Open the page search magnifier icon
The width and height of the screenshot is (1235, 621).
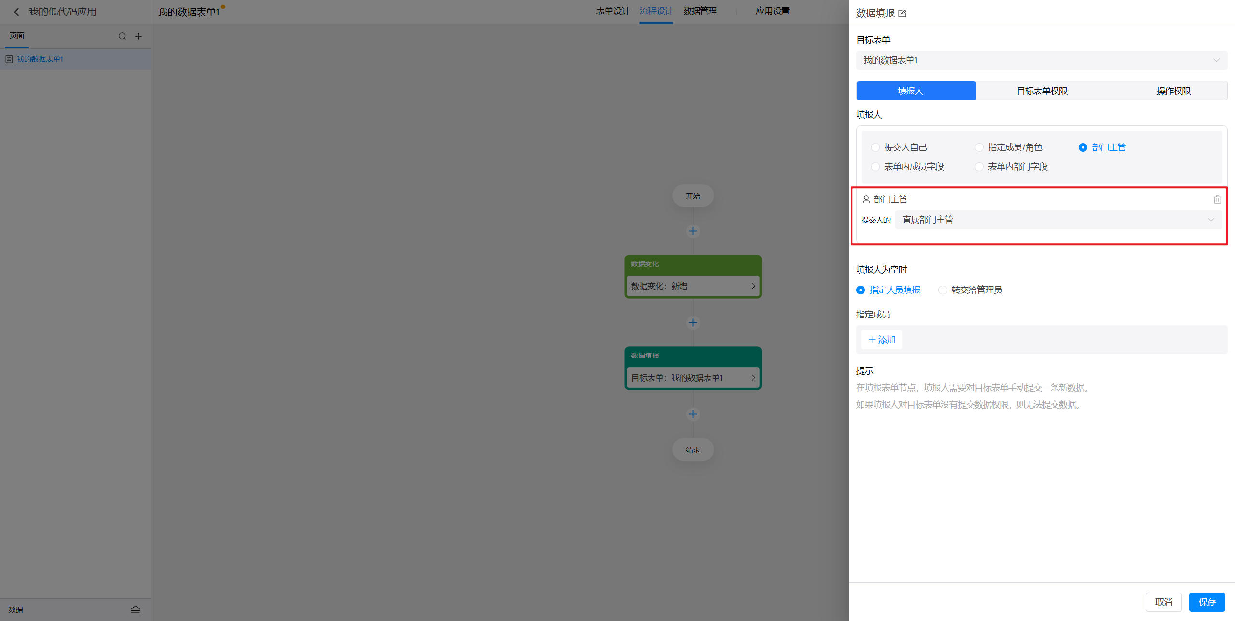(x=122, y=36)
